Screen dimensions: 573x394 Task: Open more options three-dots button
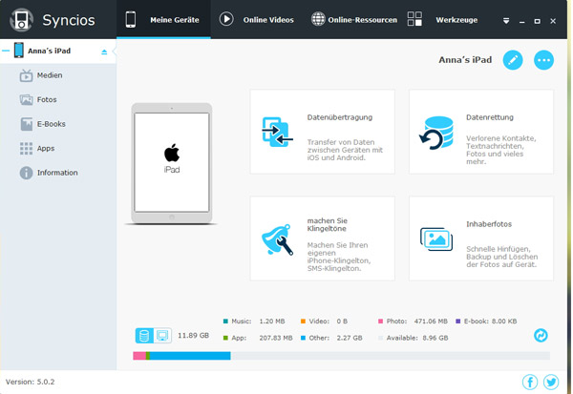[543, 60]
